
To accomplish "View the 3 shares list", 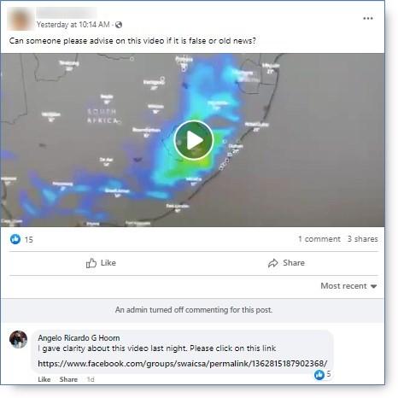I will [363, 239].
